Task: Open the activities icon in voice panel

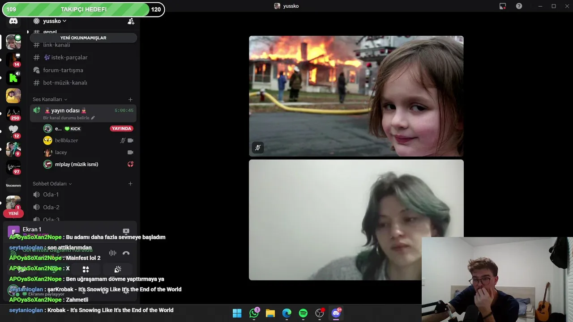Action: pyautogui.click(x=86, y=269)
